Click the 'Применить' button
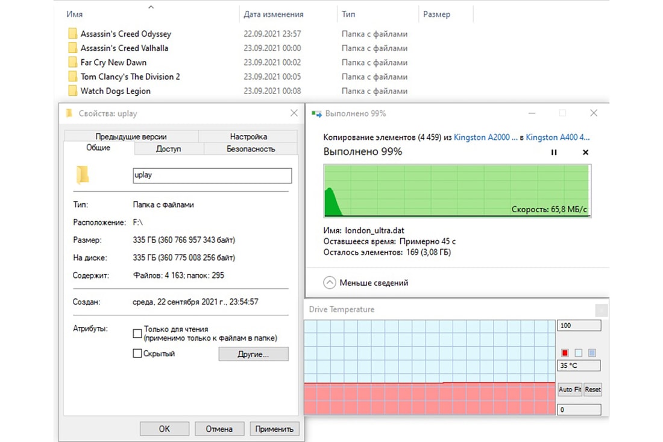This screenshot has height=442, width=663. pos(274,429)
